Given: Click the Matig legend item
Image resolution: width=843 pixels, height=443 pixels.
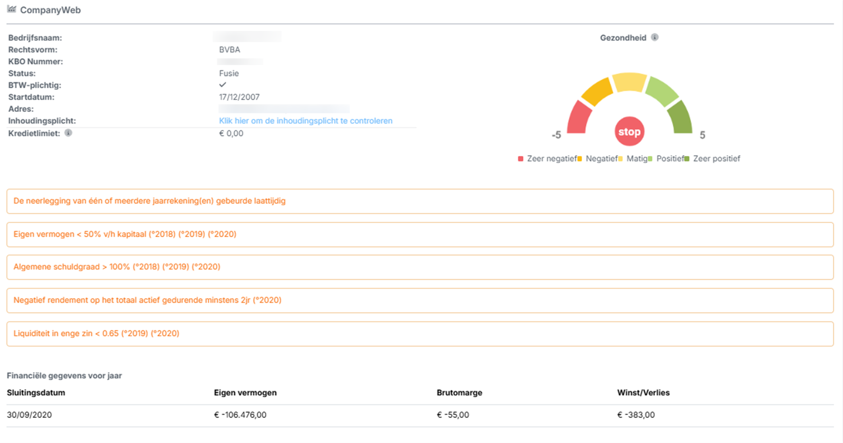Looking at the screenshot, I should [x=637, y=159].
